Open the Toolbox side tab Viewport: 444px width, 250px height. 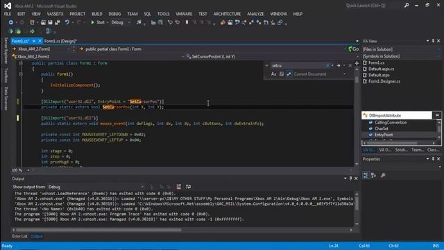tap(6, 75)
